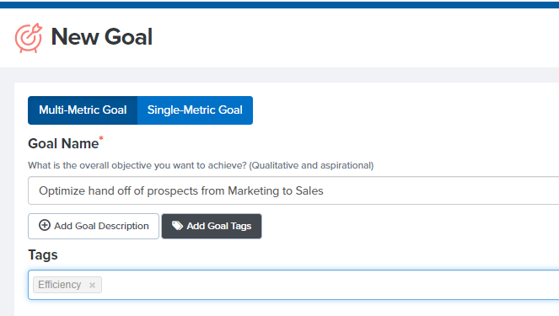Remove the Efficiency tag using its x
The width and height of the screenshot is (559, 316).
[93, 285]
